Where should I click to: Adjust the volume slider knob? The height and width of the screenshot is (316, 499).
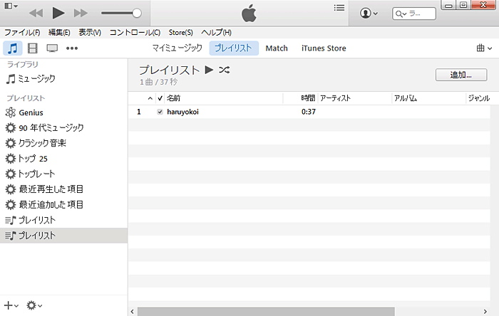[x=137, y=13]
